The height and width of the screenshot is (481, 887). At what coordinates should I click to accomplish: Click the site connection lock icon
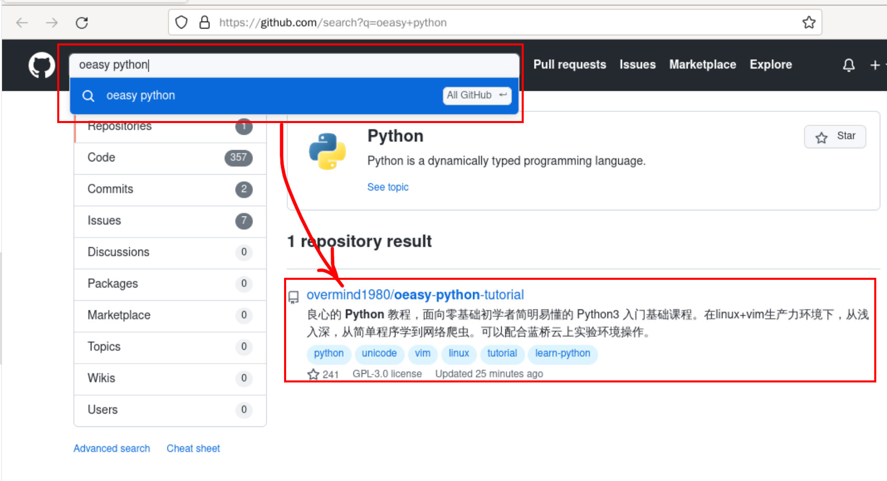pyautogui.click(x=205, y=22)
